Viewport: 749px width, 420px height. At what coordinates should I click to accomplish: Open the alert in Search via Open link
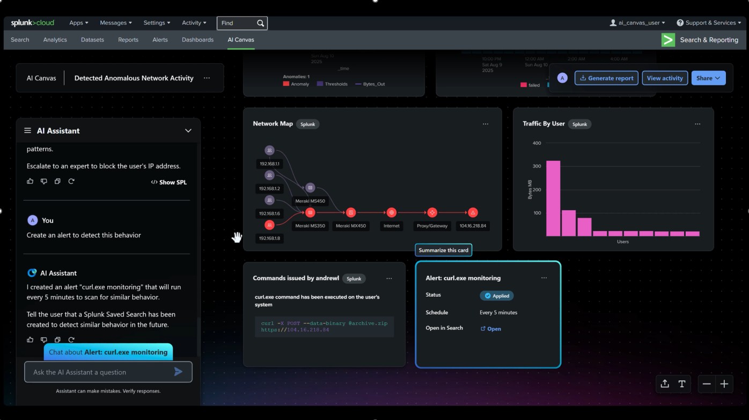coord(491,329)
